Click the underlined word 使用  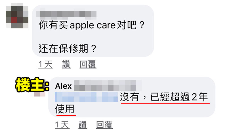65,109
